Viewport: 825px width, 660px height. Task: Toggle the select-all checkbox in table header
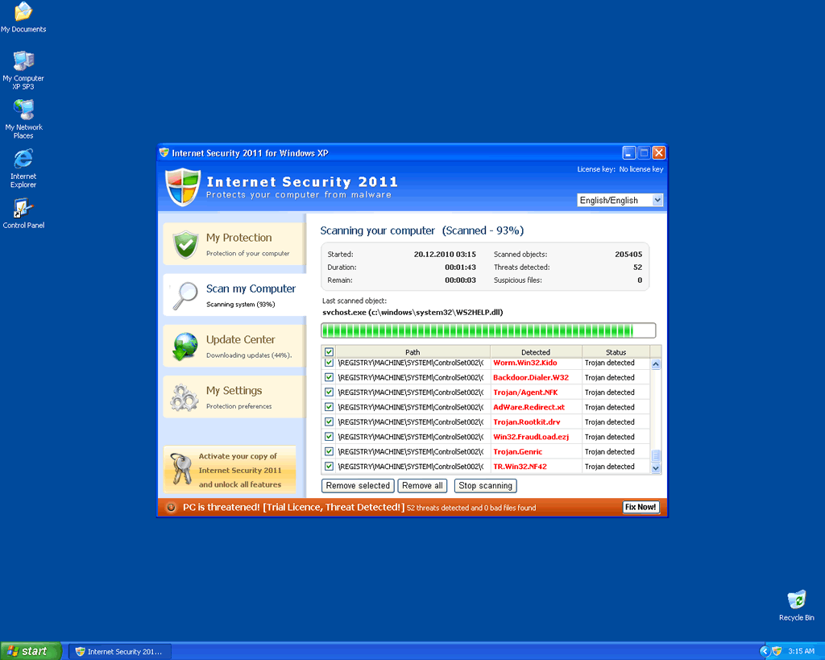click(329, 352)
